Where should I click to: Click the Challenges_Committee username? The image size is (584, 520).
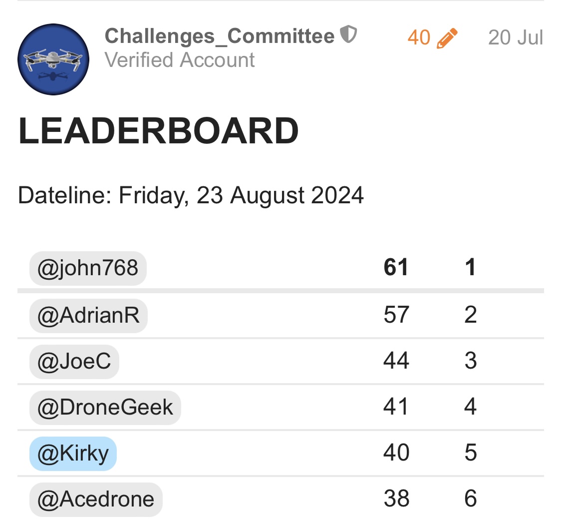click(x=219, y=36)
